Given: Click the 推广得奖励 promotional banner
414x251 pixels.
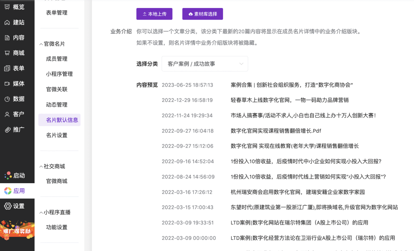Looking at the screenshot, I should [17, 229].
